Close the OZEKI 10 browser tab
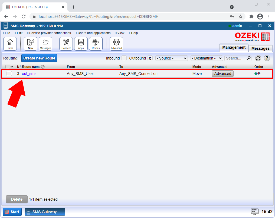This screenshot has width=275, height=218. [63, 7]
